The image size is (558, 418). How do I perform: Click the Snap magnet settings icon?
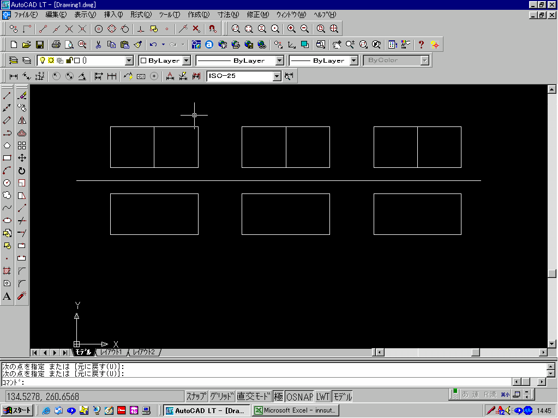[x=212, y=28]
